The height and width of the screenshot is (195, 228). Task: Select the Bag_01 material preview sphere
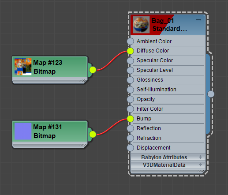(x=141, y=25)
